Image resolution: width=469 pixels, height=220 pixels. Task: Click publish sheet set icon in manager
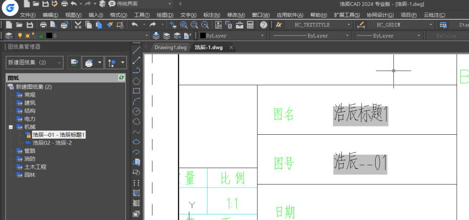point(74,63)
